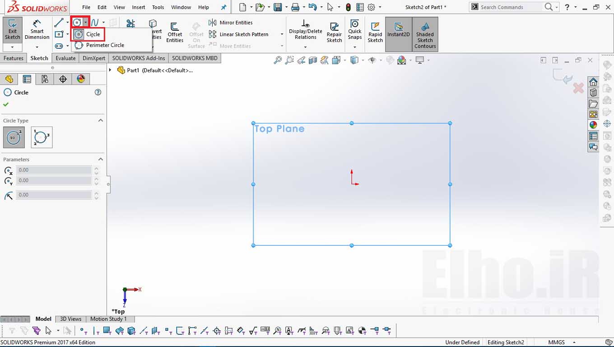
Task: Select the center-radius circle type
Action: (x=14, y=137)
